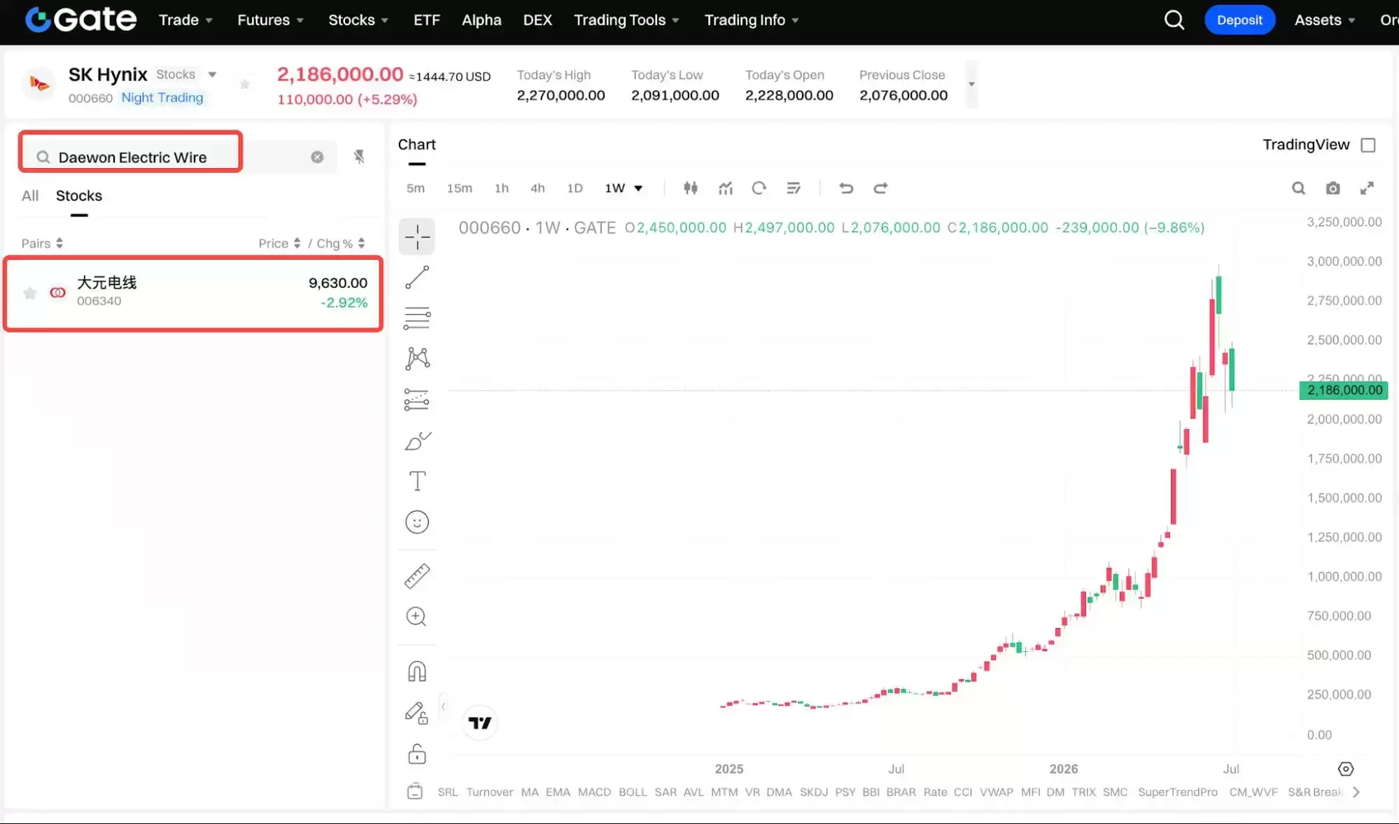Viewport: 1399px width, 824px height.
Task: Remove all drawings with trash icon
Action: tap(415, 791)
